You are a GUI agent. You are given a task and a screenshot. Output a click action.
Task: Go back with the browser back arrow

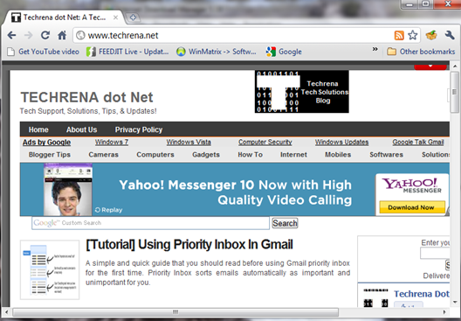(x=11, y=35)
